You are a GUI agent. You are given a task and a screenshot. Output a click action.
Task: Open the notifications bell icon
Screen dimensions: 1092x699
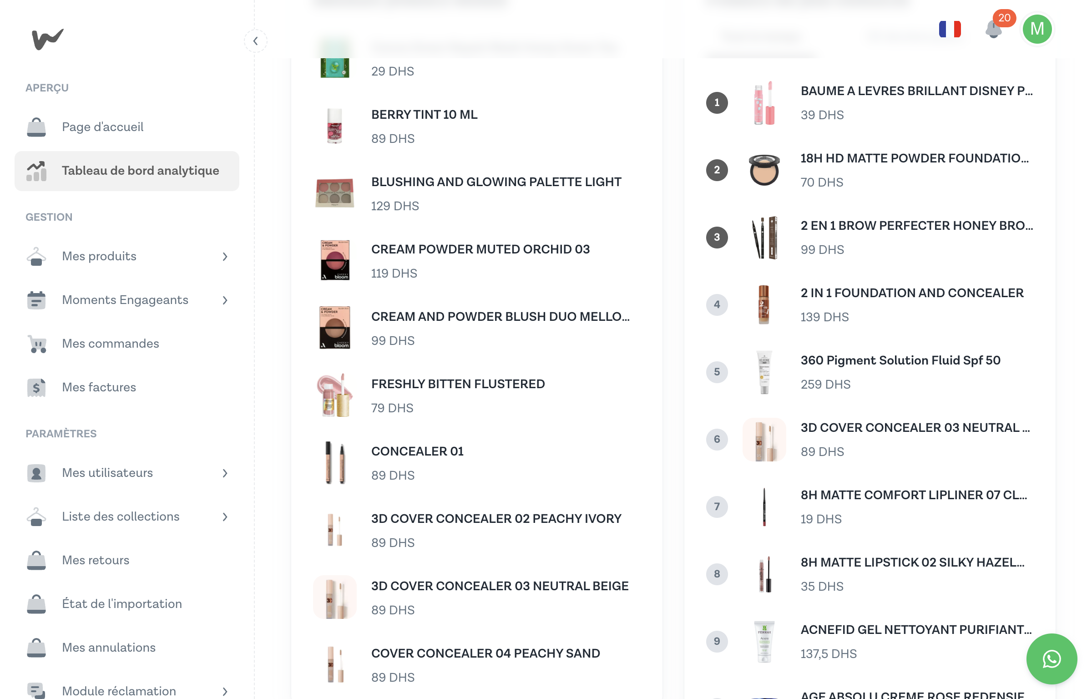(x=994, y=30)
